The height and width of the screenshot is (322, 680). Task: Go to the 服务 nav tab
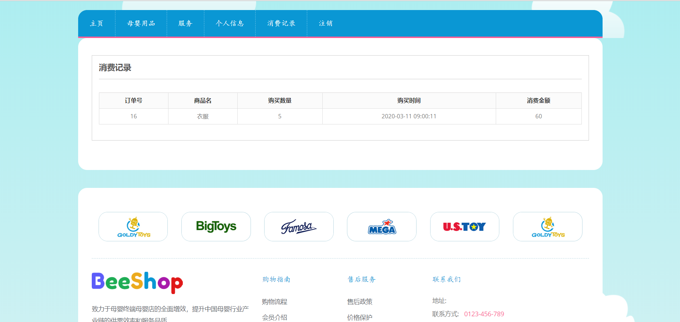click(185, 23)
